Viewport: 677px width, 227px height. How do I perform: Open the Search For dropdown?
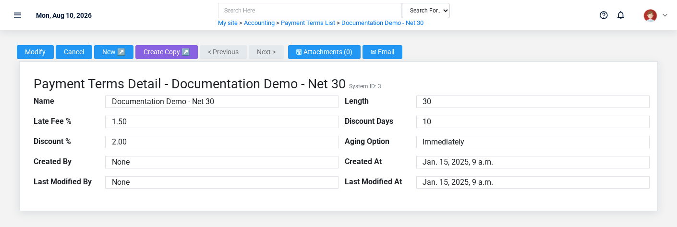point(426,11)
